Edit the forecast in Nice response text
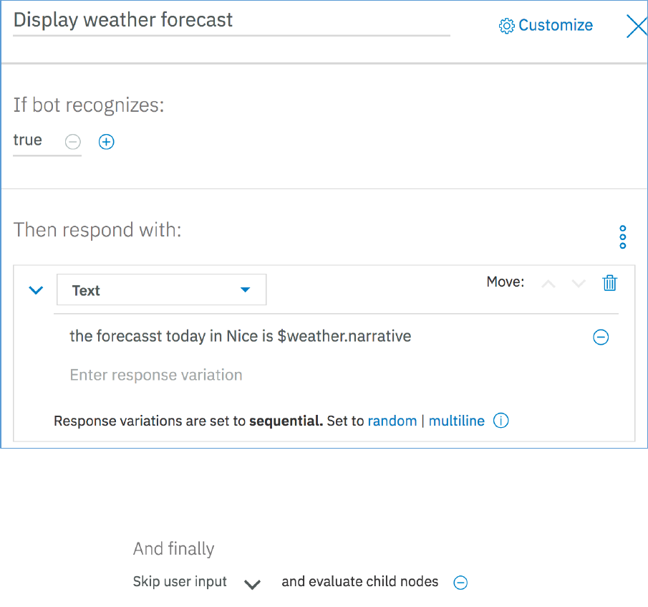Viewport: 648px width, 607px height. click(240, 335)
